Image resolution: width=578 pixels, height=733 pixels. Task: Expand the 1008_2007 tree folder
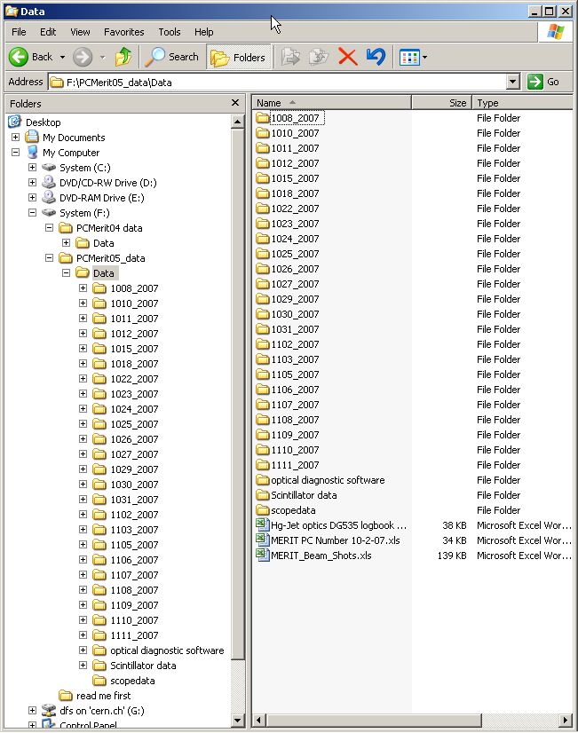83,288
